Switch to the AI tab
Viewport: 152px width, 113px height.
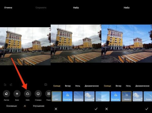coord(25,106)
